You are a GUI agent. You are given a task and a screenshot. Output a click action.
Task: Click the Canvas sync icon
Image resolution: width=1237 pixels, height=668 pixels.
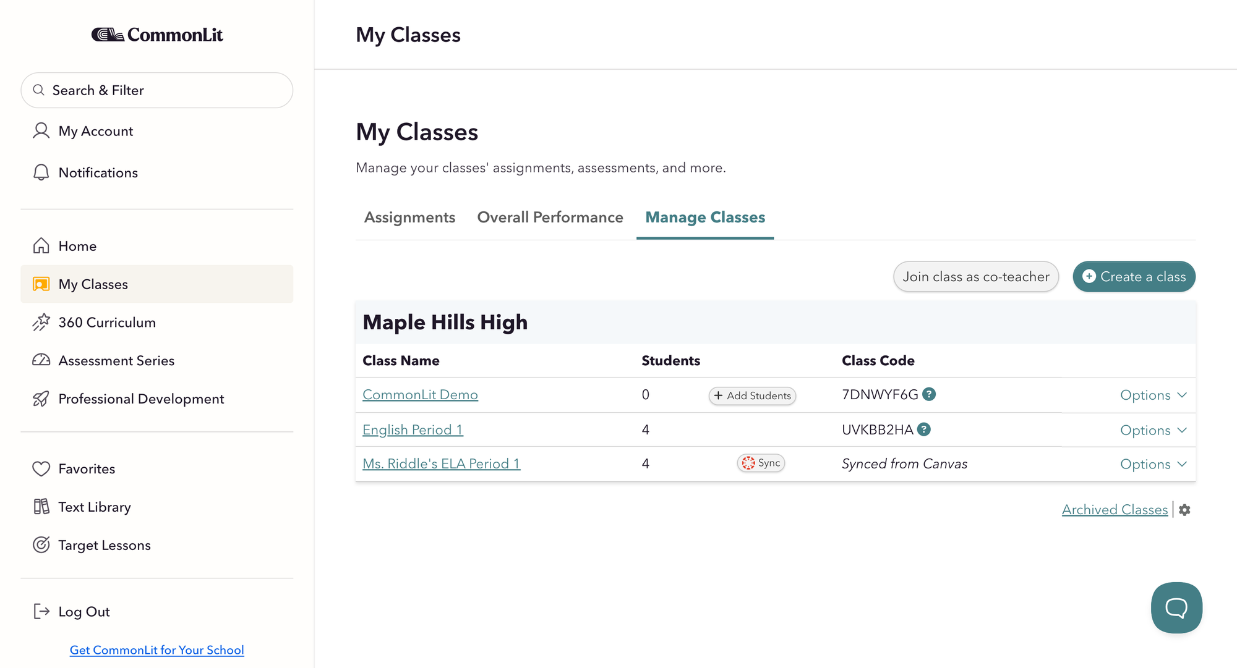click(748, 463)
